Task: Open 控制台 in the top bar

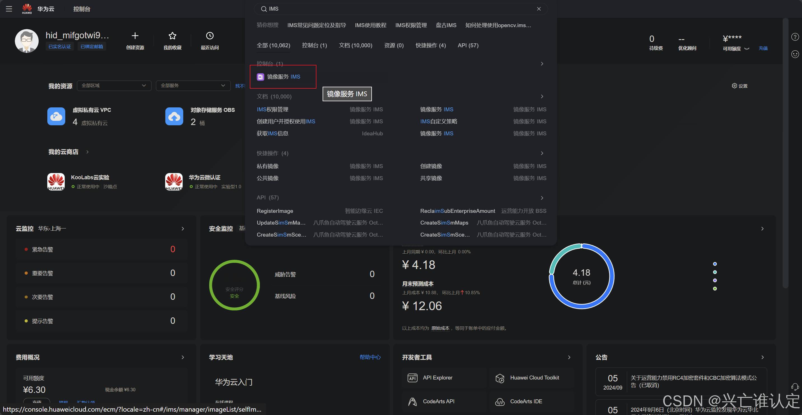Action: (81, 9)
